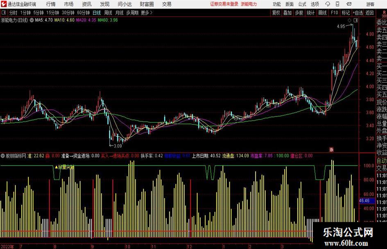Click the 多股 multi-stock button
Viewport: 387px width, 249px height.
tap(299, 13)
